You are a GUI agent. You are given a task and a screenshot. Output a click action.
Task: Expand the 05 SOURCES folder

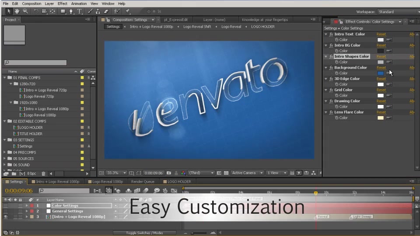click(4, 159)
